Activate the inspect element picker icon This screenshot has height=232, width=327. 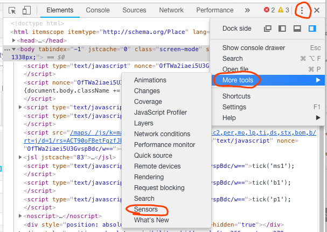point(12,10)
